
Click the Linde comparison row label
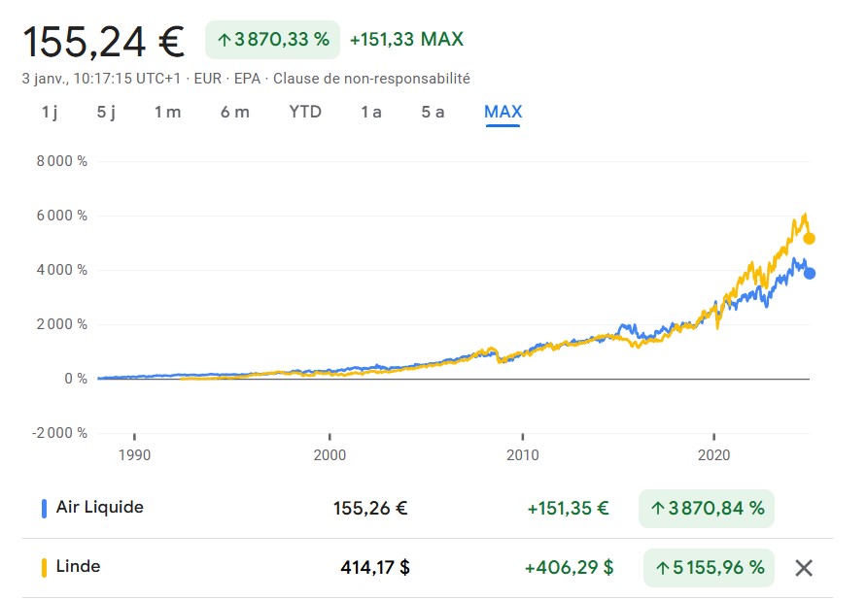pyautogui.click(x=78, y=567)
